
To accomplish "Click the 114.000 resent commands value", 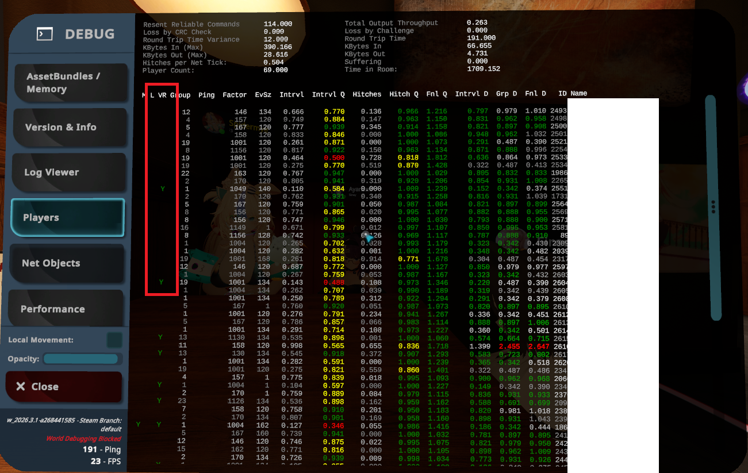I will [278, 24].
